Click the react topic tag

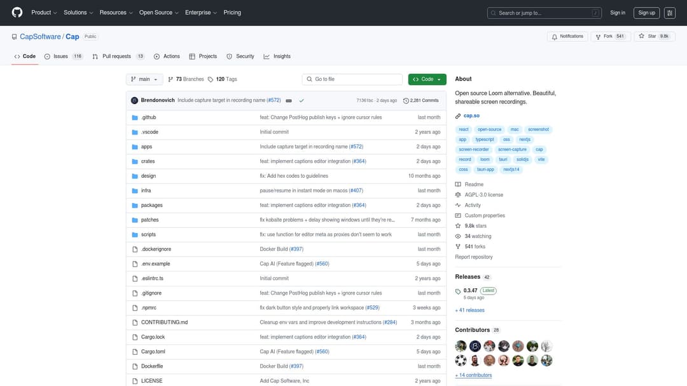tap(464, 130)
